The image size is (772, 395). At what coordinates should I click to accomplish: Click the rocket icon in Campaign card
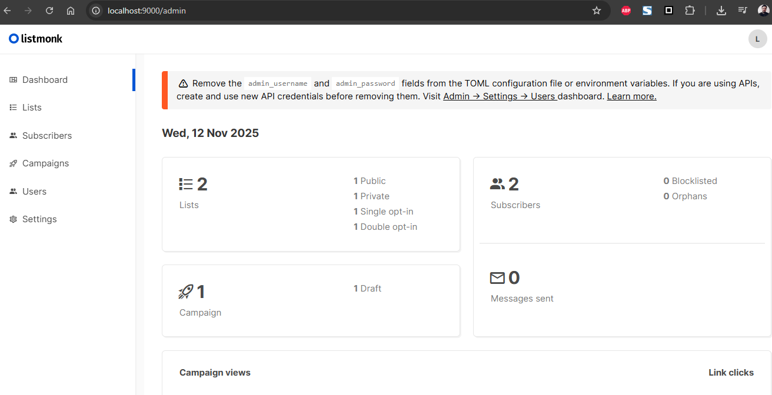(x=186, y=292)
